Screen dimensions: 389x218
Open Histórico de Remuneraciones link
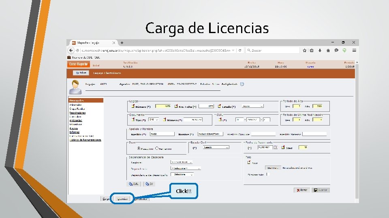(x=85, y=140)
